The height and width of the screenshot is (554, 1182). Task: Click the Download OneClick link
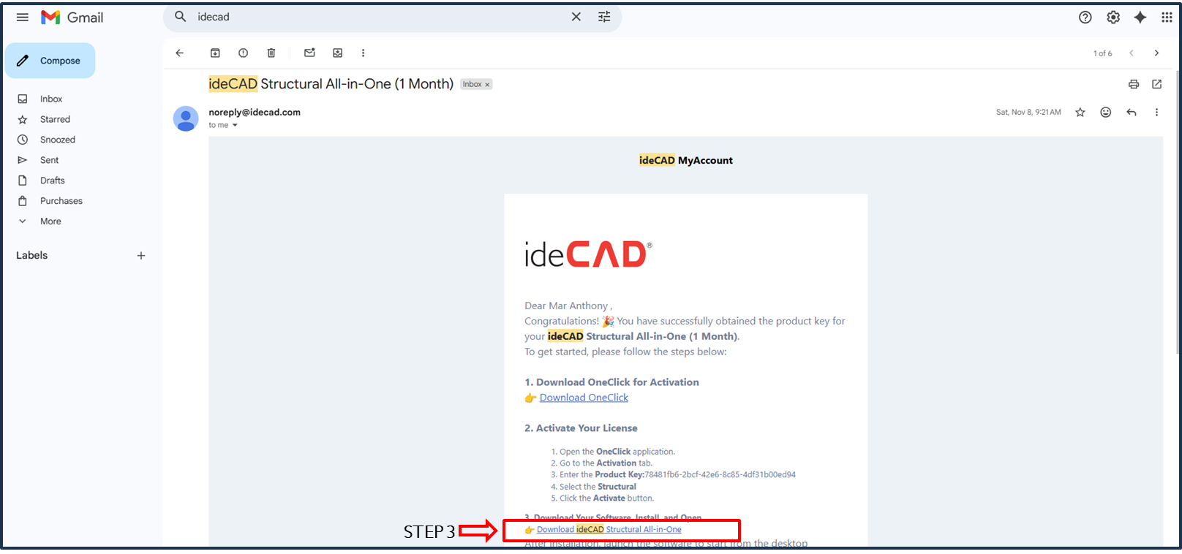click(584, 398)
